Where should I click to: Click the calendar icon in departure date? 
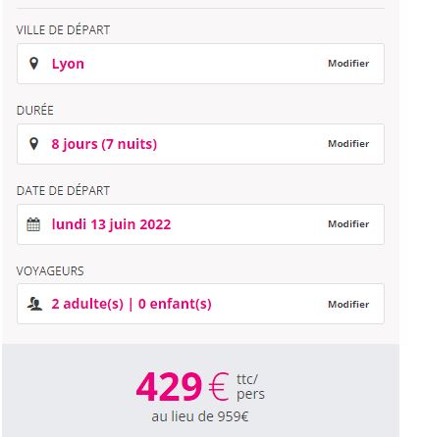33,224
